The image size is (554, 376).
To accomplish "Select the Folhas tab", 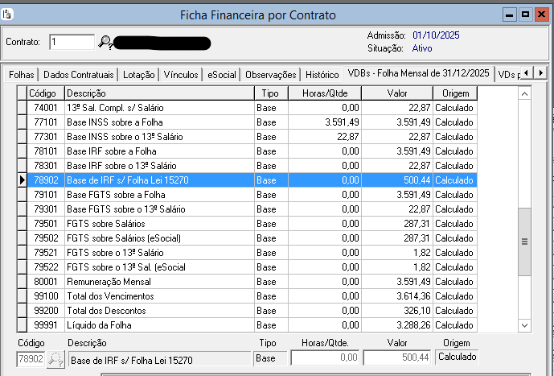I will point(22,74).
